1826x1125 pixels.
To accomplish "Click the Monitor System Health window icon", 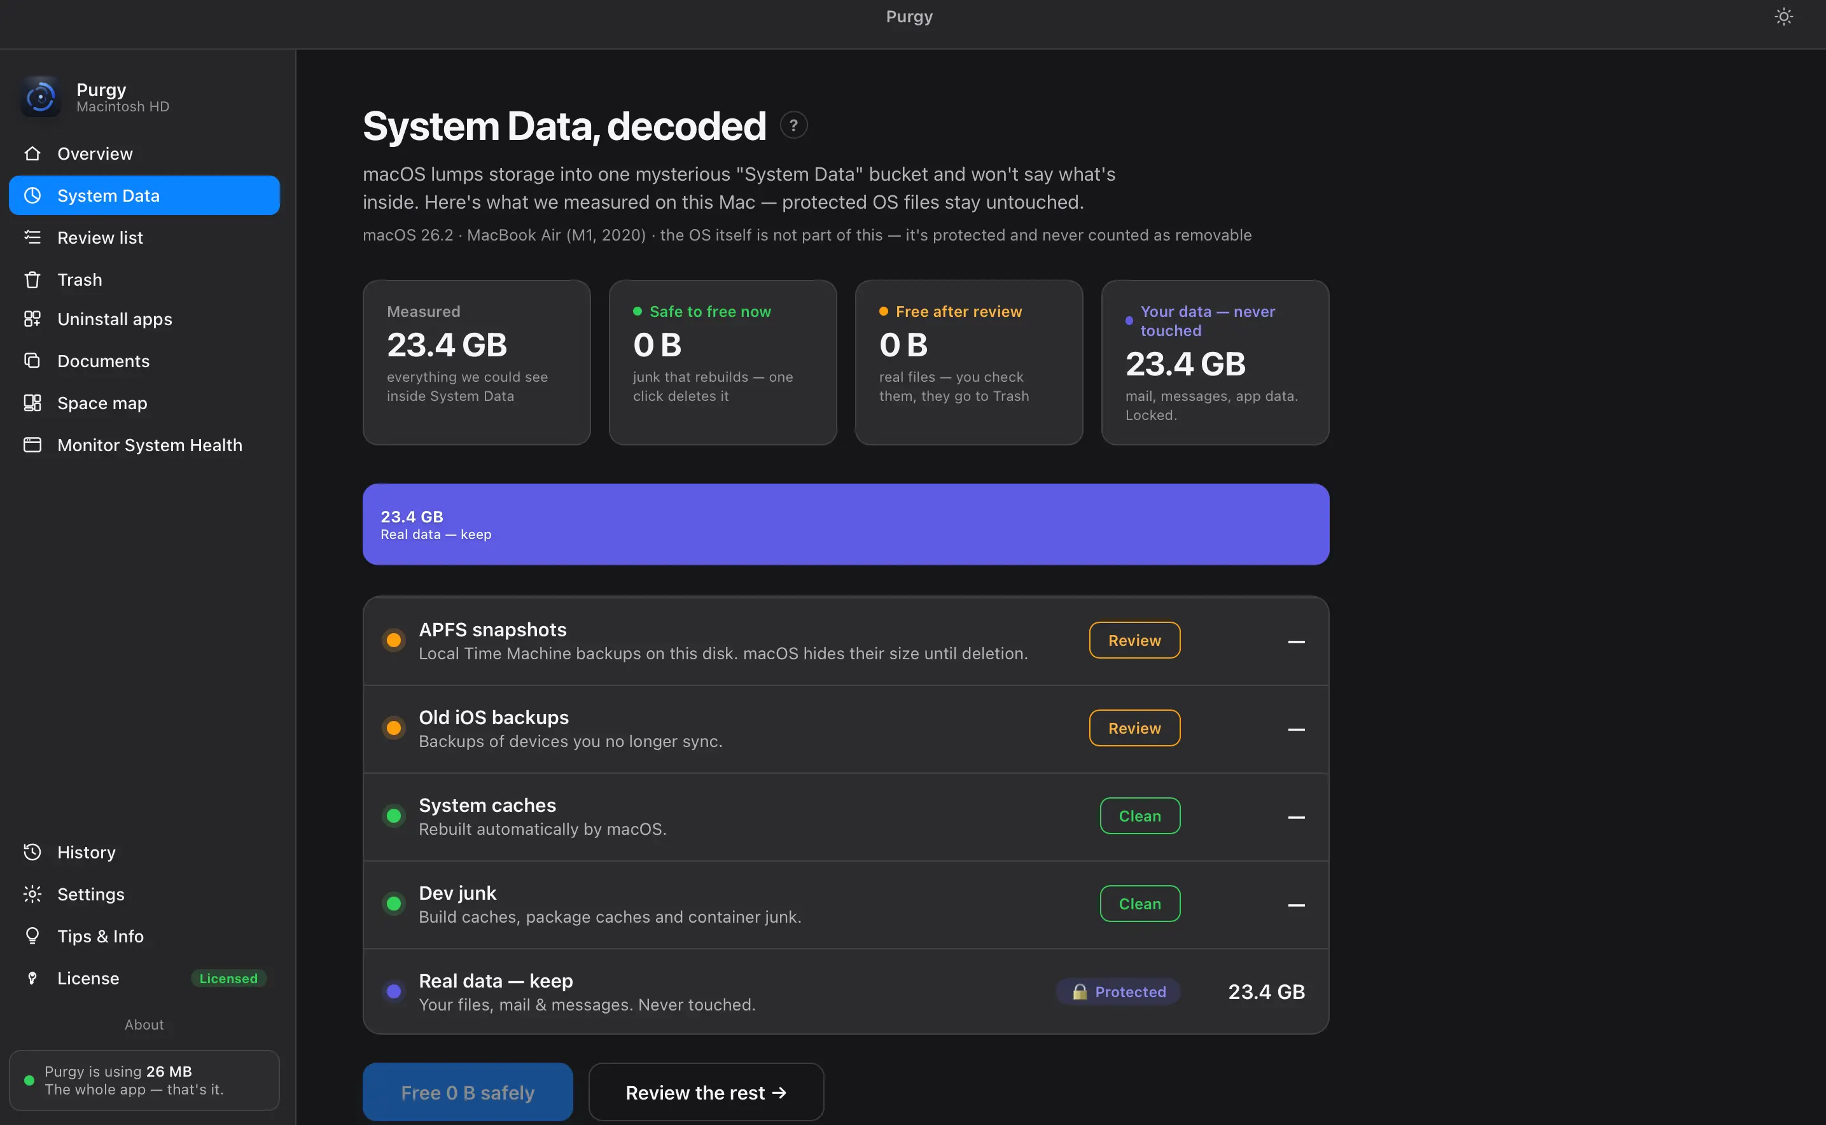I will coord(32,445).
